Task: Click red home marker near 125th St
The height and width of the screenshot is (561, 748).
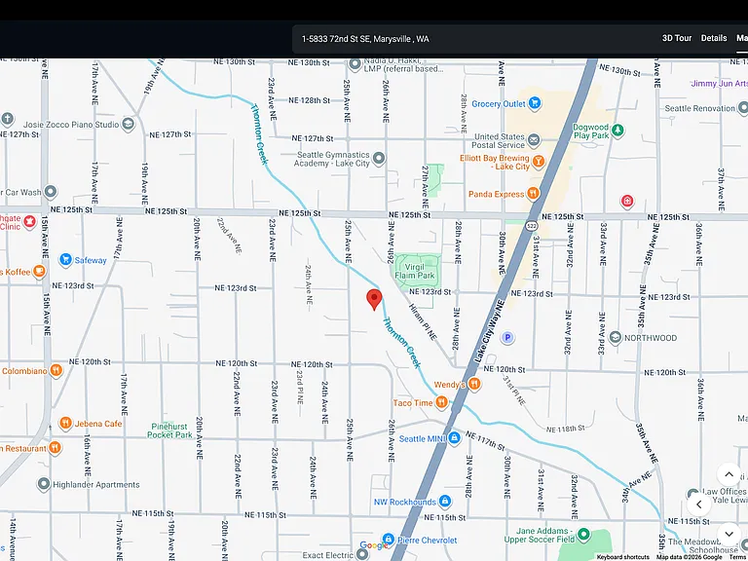Action: coord(627,202)
